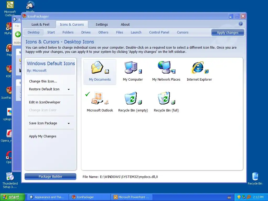The image size is (268, 201).
Task: Click Edit in IconDeveloper
Action: click(44, 102)
